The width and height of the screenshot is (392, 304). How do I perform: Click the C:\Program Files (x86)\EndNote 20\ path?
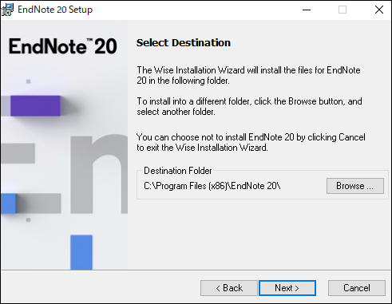click(x=212, y=186)
